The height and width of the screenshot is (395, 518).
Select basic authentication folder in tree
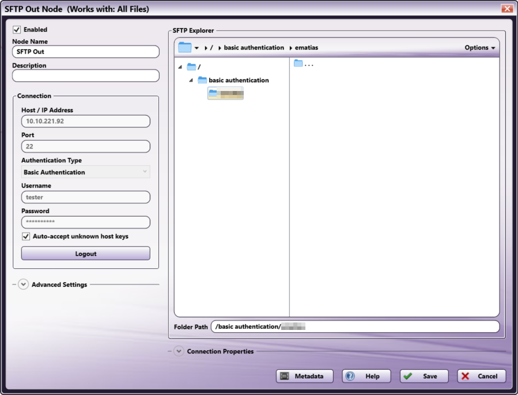[233, 80]
